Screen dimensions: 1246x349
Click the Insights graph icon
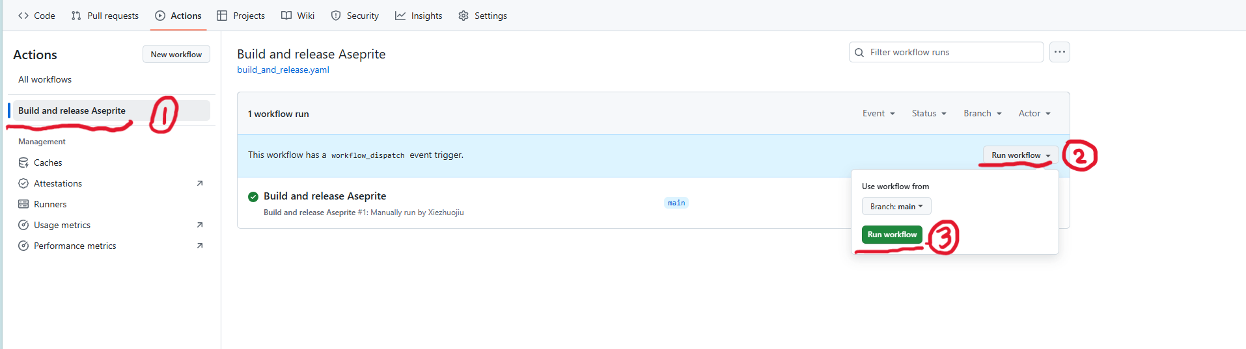[400, 16]
